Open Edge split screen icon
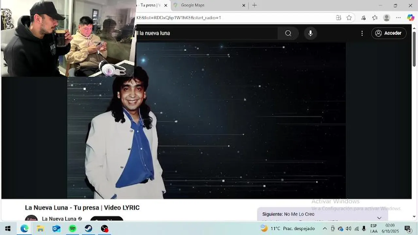The image size is (418, 235). click(x=339, y=18)
